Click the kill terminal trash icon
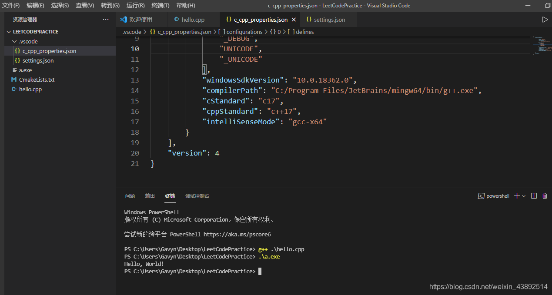 click(x=545, y=196)
